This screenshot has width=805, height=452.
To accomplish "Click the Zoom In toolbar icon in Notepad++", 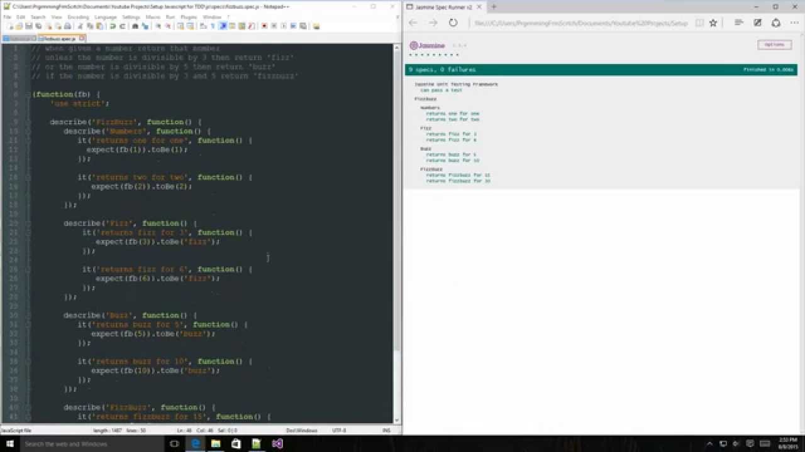I will [x=158, y=26].
